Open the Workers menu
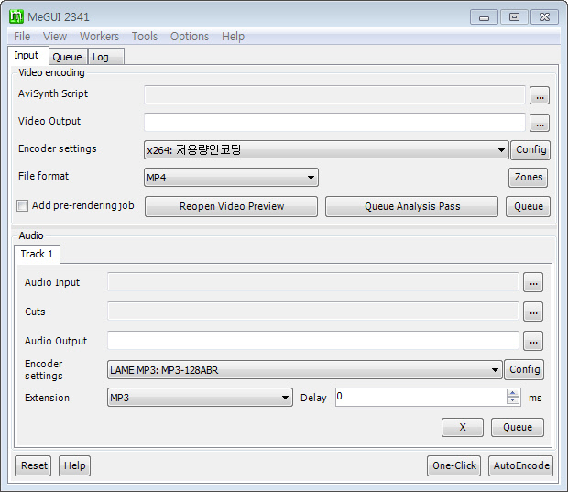This screenshot has width=568, height=492. coord(99,37)
